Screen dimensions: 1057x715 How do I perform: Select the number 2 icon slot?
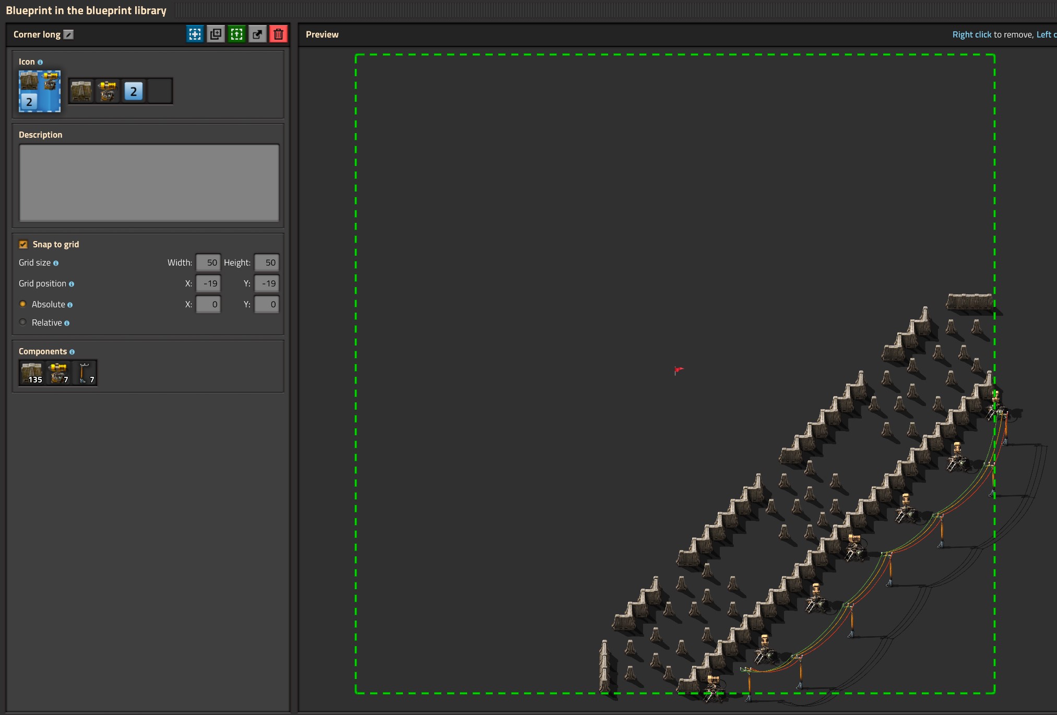click(134, 91)
